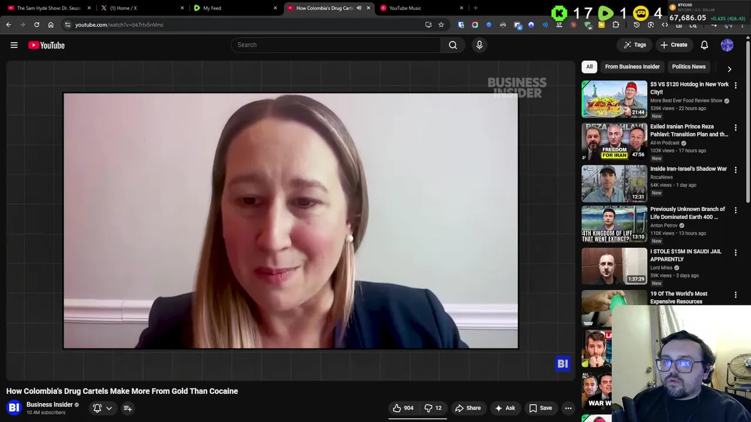Open Exiled Iranian Prince Reza Pahlavi title
Screen dimensions: 751x422
point(689,130)
